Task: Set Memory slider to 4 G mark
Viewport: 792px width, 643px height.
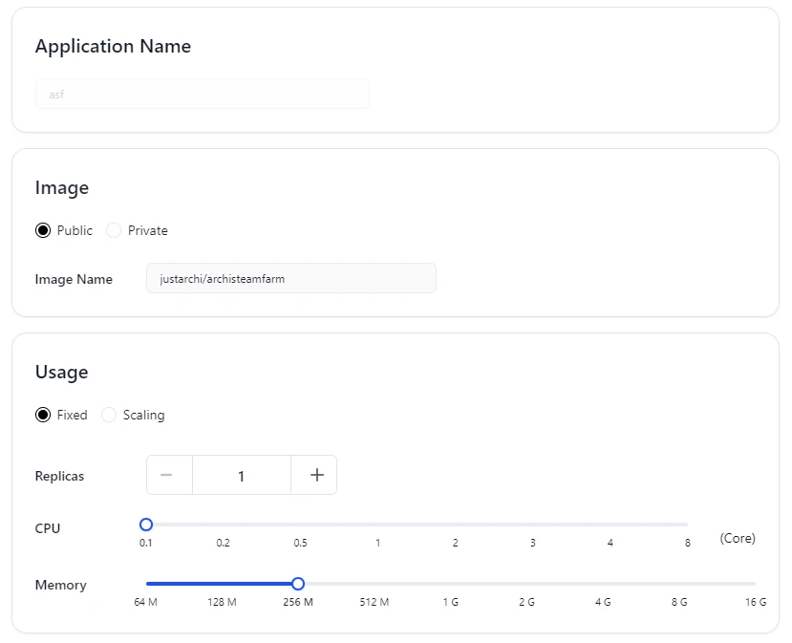Action: pyautogui.click(x=603, y=583)
